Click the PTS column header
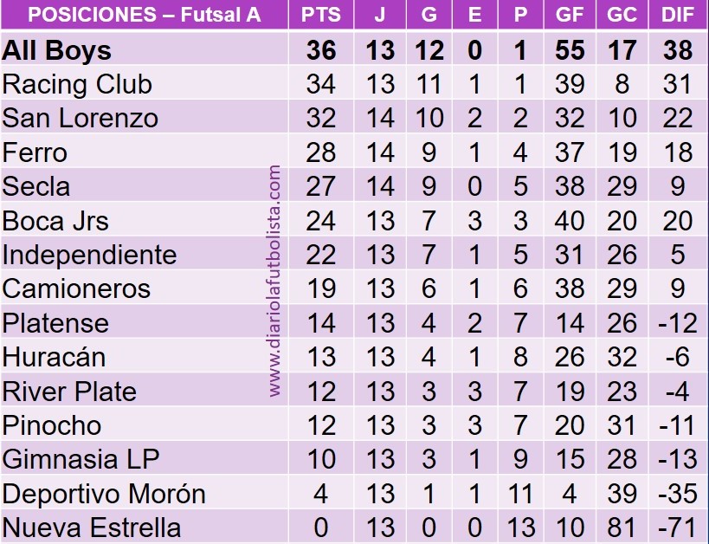Image resolution: width=709 pixels, height=544 pixels. (321, 15)
